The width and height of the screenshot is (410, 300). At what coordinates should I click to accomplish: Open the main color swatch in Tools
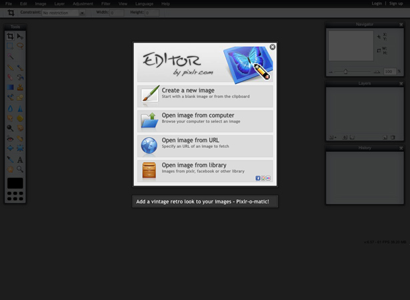[15, 183]
